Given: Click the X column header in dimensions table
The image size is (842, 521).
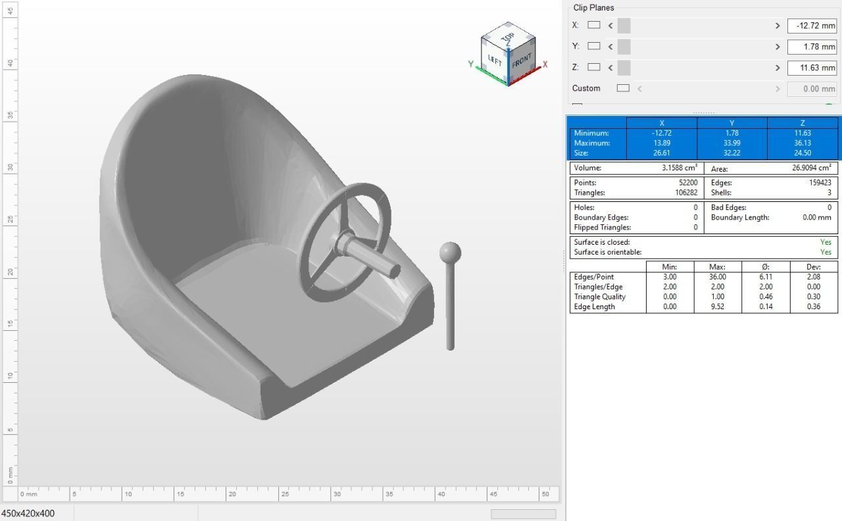Looking at the screenshot, I should [662, 123].
